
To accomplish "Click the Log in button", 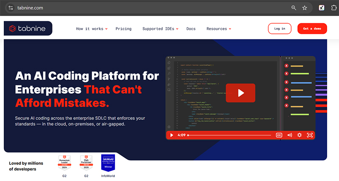I will pyautogui.click(x=280, y=29).
